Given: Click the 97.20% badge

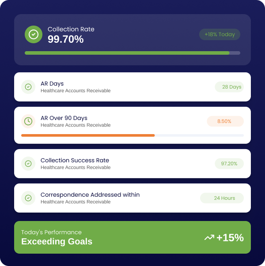Looking at the screenshot, I should pyautogui.click(x=229, y=164).
